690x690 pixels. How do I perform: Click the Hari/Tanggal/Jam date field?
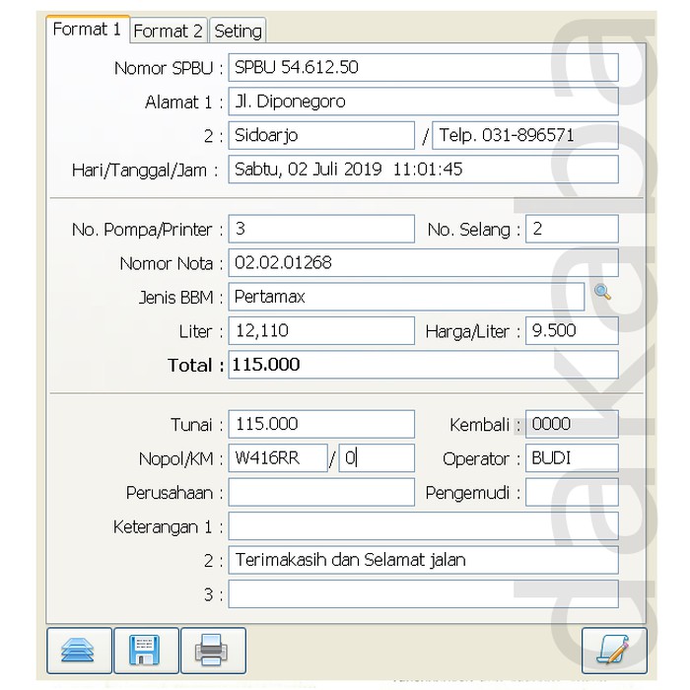tap(423, 170)
